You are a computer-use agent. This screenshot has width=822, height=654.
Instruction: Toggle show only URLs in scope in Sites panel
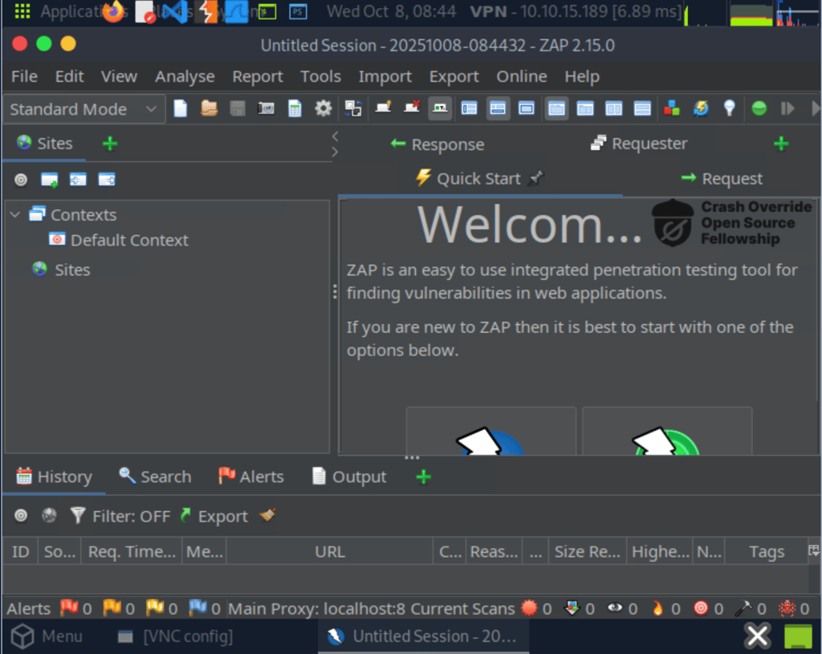pos(21,180)
